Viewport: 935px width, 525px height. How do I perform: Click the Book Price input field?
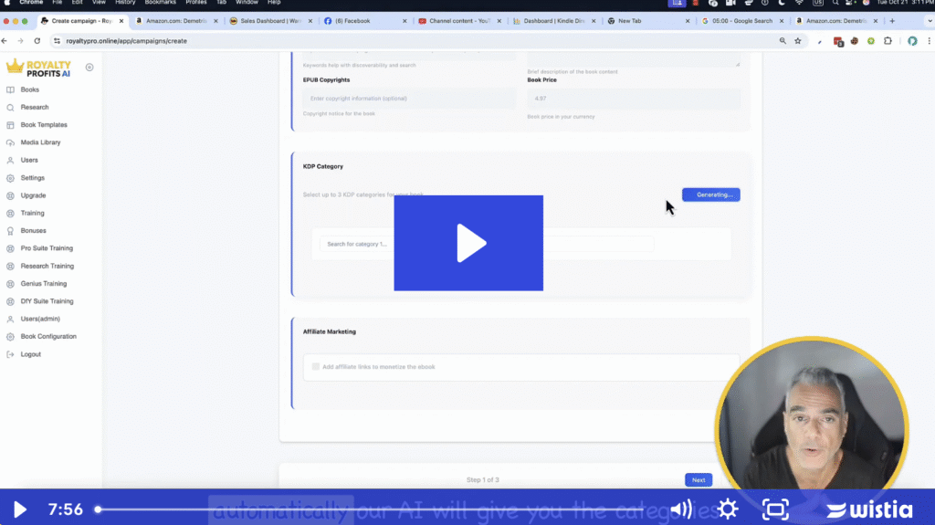633,98
